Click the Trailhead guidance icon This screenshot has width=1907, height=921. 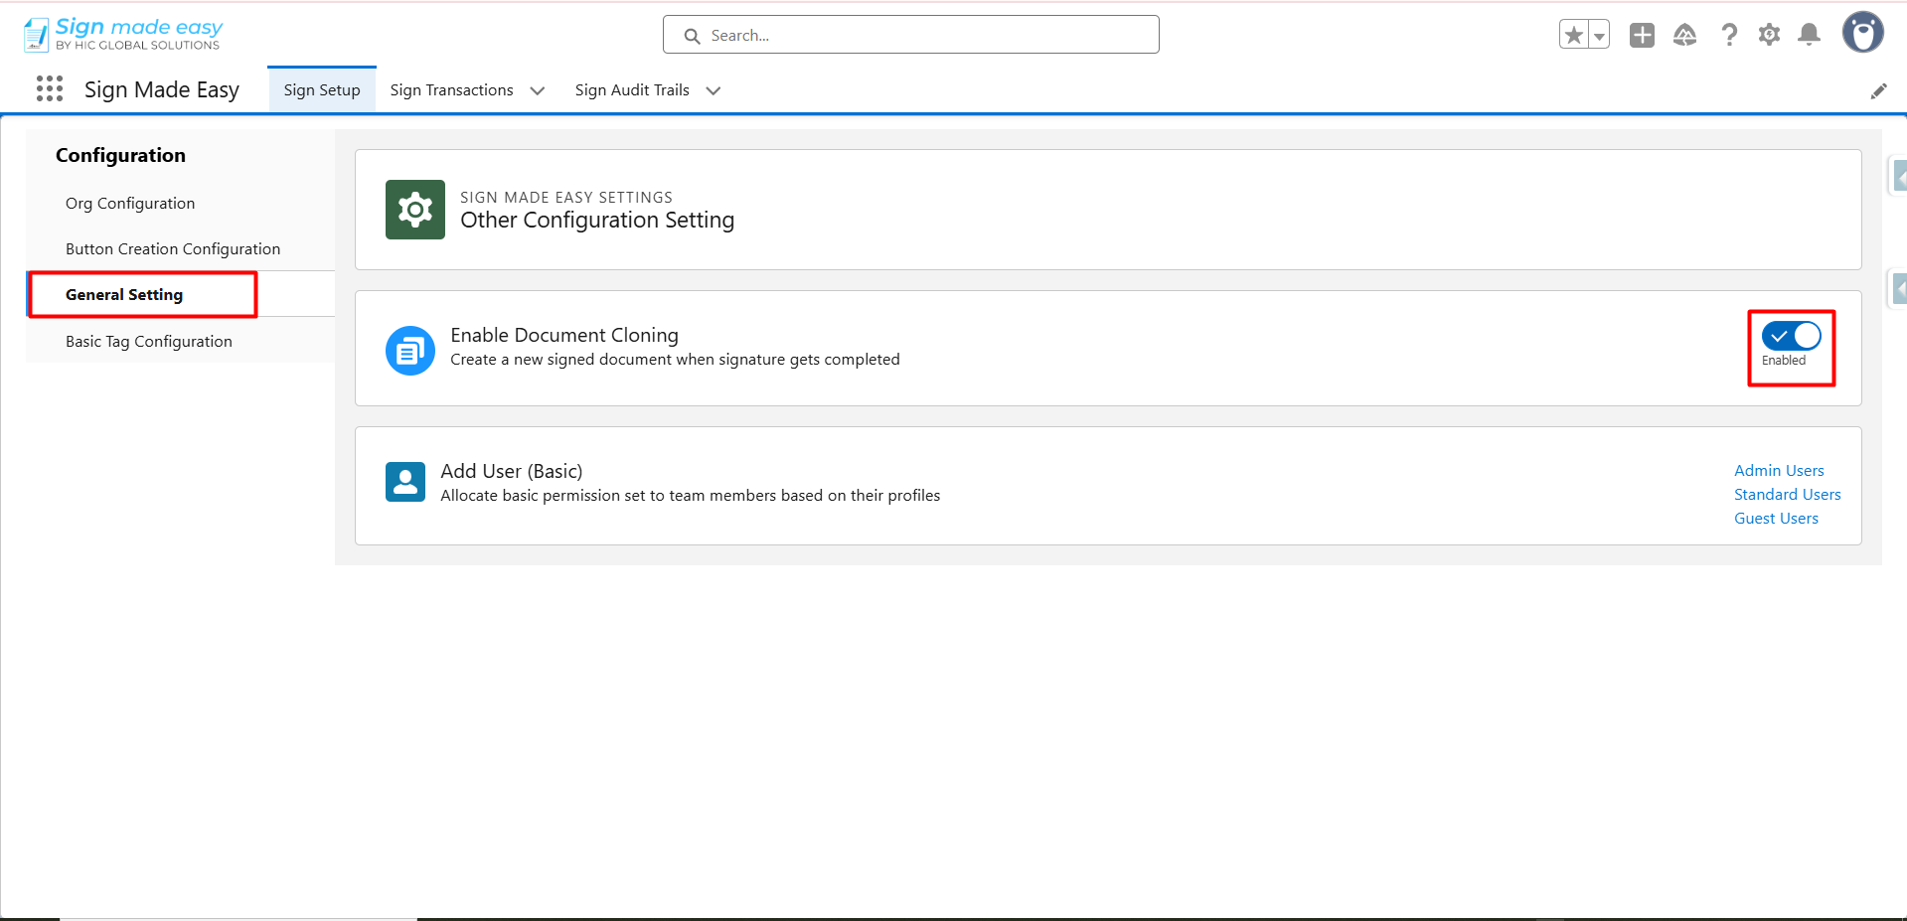pos(1684,36)
